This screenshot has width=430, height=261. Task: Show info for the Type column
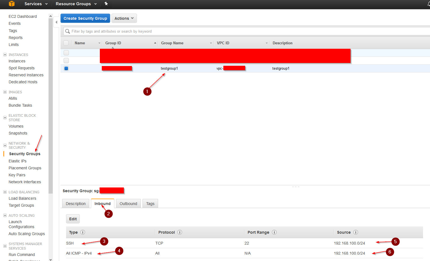[83, 232]
